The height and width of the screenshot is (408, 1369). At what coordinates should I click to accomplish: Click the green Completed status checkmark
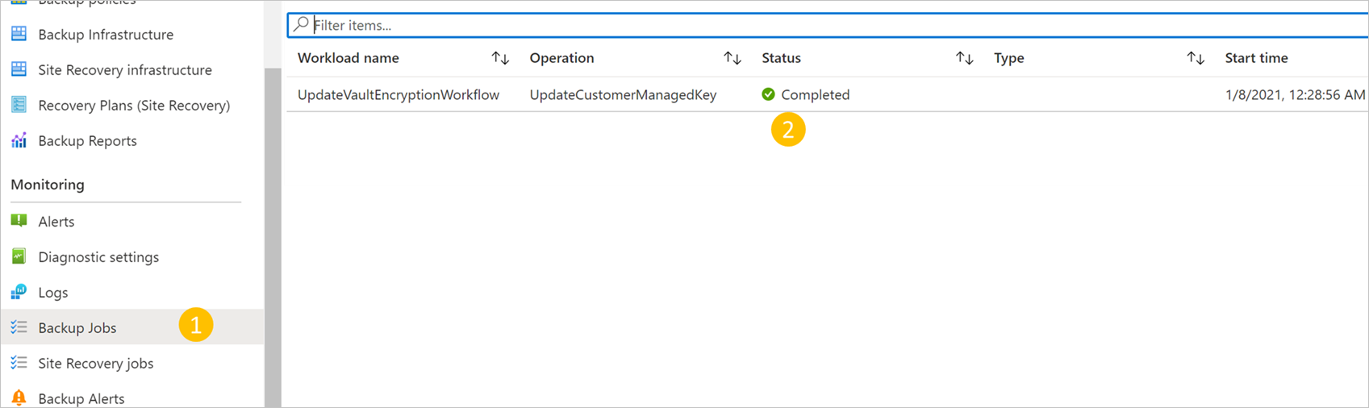pos(768,94)
